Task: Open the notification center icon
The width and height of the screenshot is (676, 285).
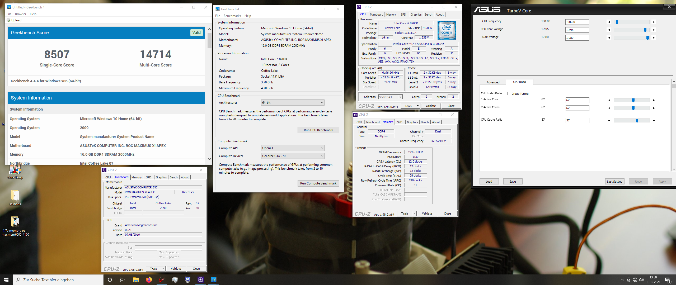Action: tap(668, 280)
